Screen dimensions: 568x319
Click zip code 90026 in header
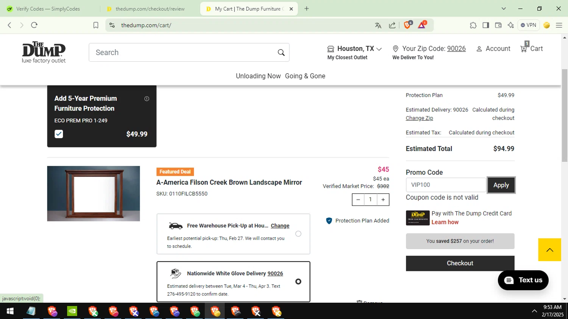[456, 48]
